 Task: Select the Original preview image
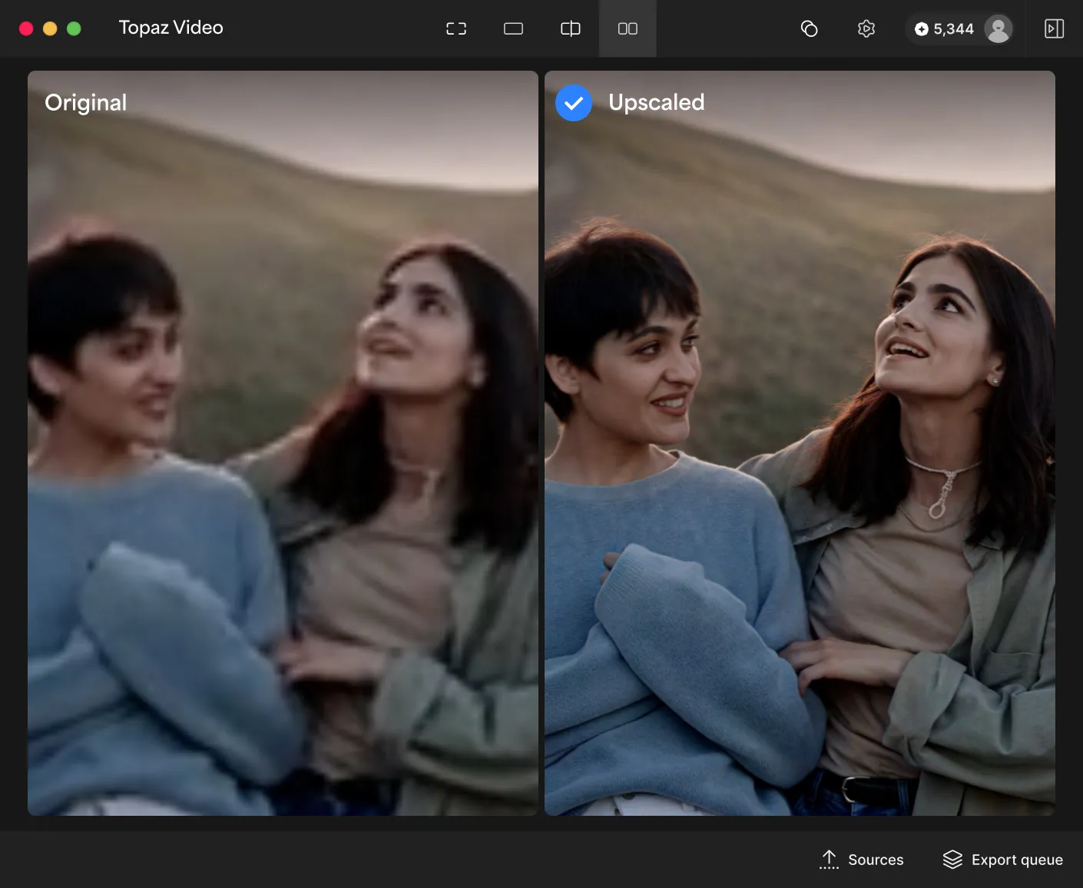[x=283, y=443]
